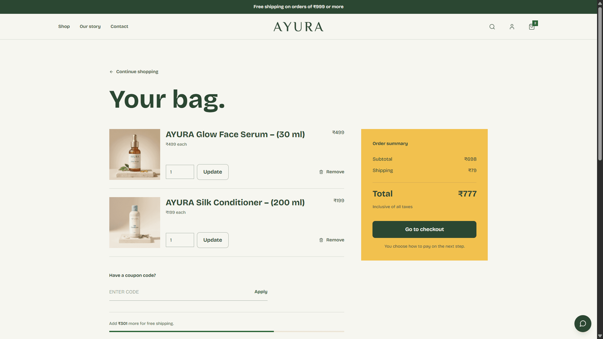The image size is (603, 339).
Task: Focus the Silk Conditioner quantity field
Action: point(180,240)
